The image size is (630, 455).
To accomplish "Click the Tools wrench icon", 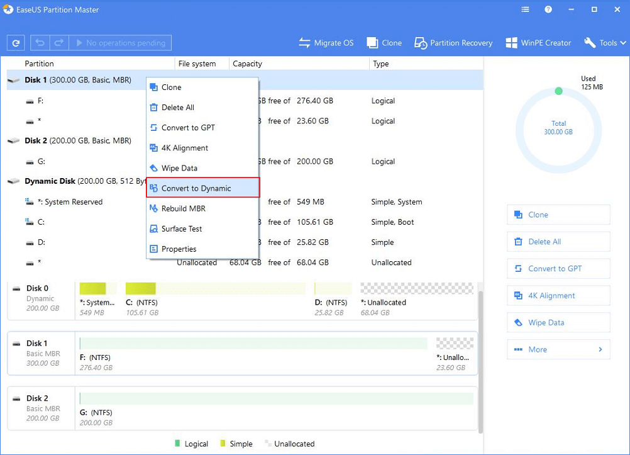I will tap(590, 43).
